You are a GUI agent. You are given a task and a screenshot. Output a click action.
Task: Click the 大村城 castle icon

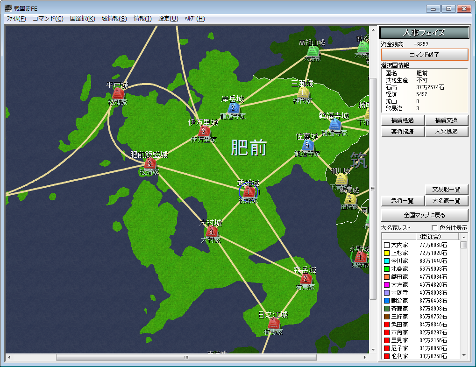(x=211, y=232)
